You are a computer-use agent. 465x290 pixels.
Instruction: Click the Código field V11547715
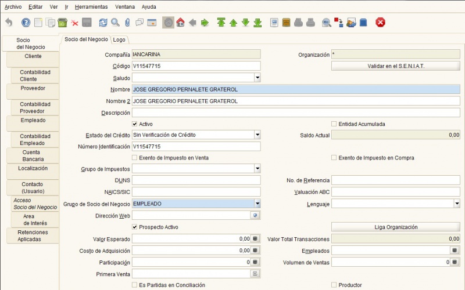coord(196,66)
